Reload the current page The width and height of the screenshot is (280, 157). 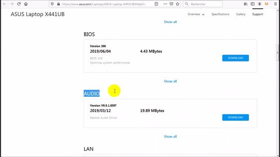pyautogui.click(x=19, y=4)
